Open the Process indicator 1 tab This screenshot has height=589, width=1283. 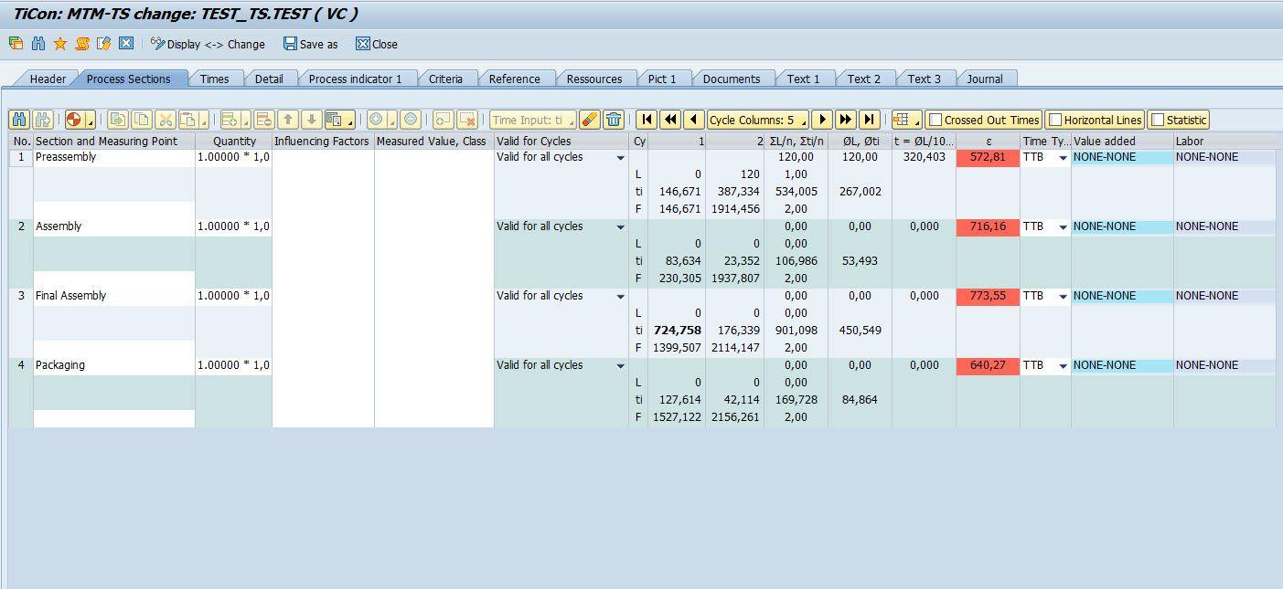click(x=355, y=79)
